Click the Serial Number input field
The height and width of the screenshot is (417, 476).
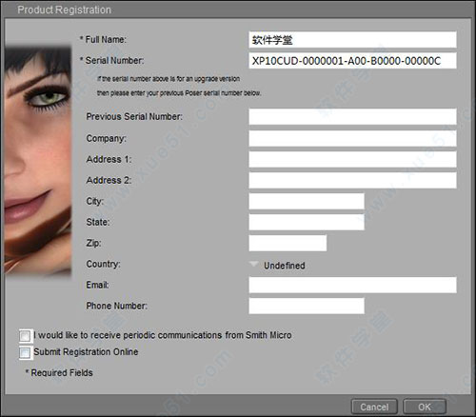[352, 61]
